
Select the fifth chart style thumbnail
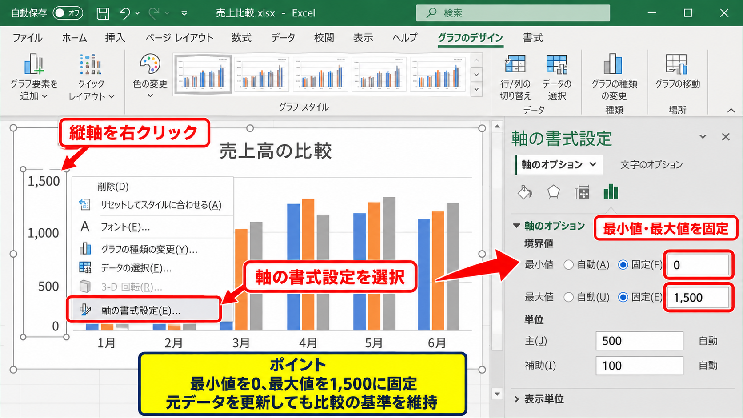(x=438, y=74)
